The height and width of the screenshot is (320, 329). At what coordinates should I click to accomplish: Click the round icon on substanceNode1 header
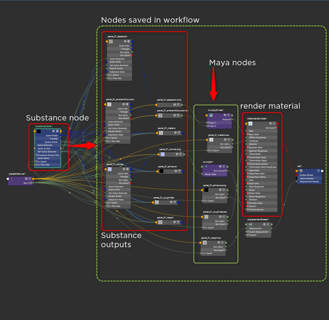coord(54,131)
